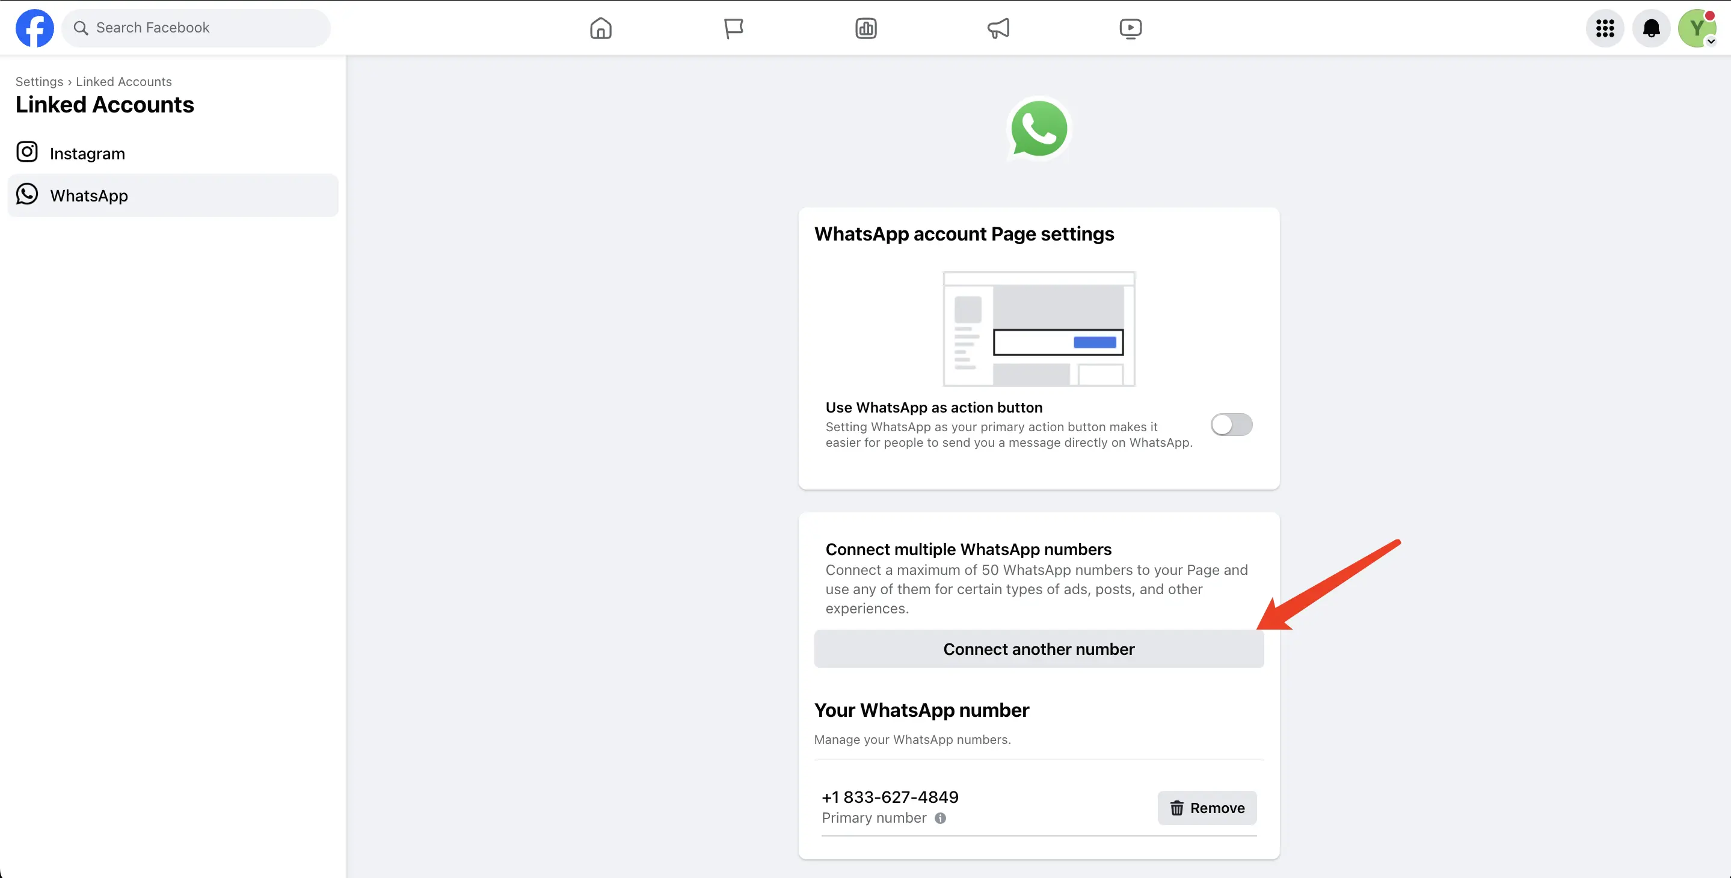Click Your WhatsApp number heading
Viewport: 1731px width, 878px height.
(x=921, y=710)
